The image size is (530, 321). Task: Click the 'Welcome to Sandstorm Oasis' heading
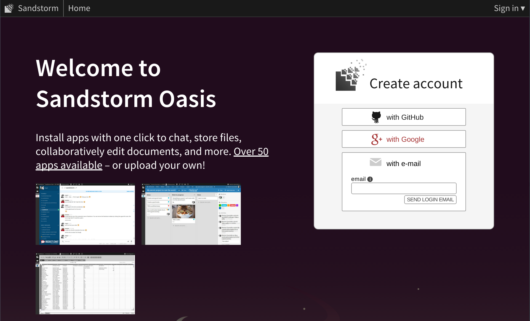coord(126,83)
